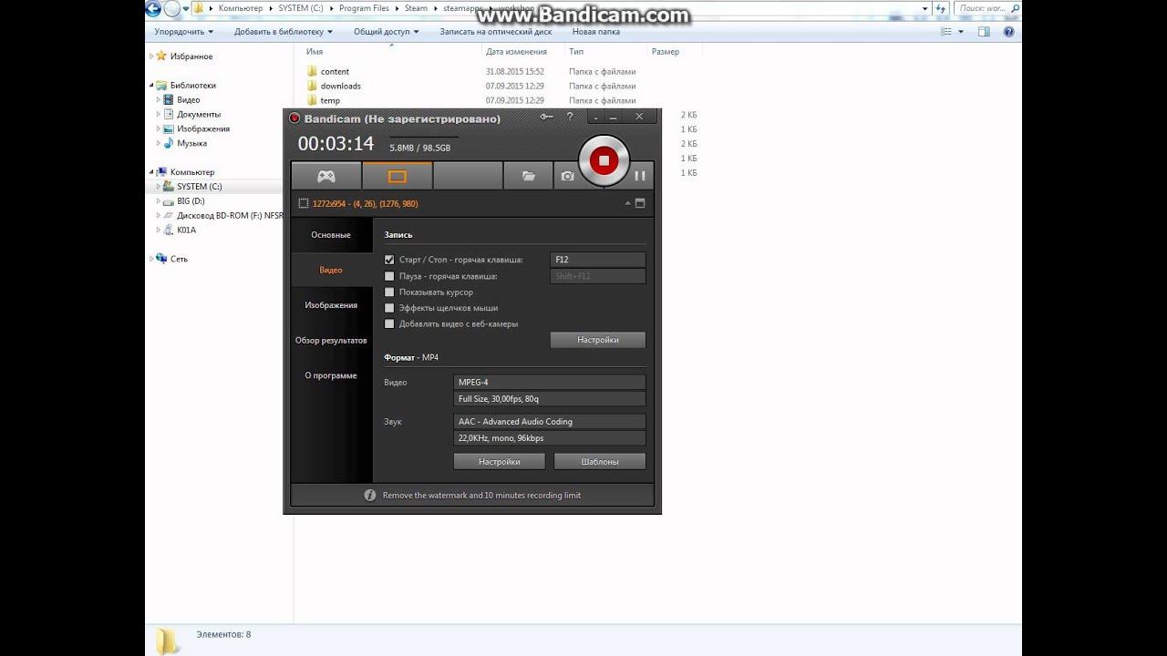The height and width of the screenshot is (656, 1167).
Task: Stop the recording with red button
Action: tap(604, 160)
